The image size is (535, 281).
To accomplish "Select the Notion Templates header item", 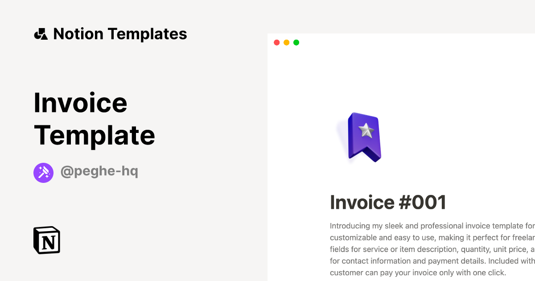I will tap(110, 33).
